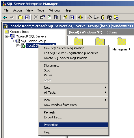Open the View menu in menu bar
Image resolution: width=134 pixels, height=138 pixels.
(x=29, y=10)
